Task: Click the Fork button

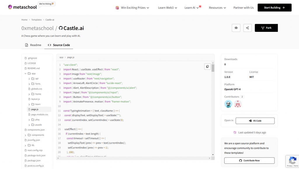Action: [266, 28]
